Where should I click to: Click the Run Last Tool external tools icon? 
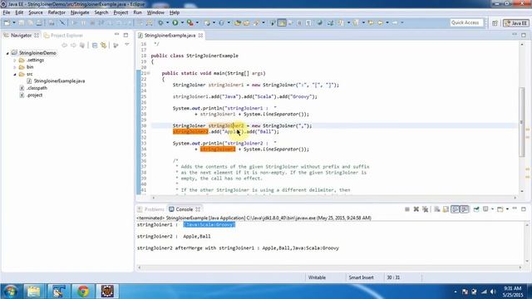click(190, 22)
